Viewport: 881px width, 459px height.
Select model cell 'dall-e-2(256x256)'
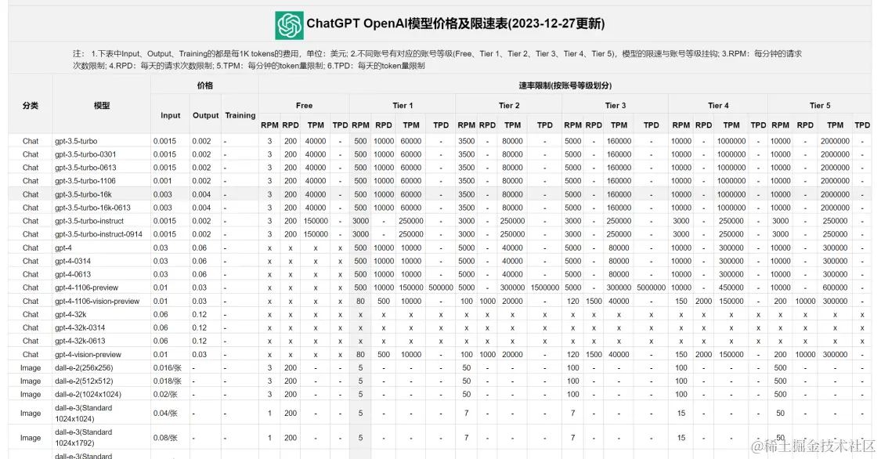click(x=84, y=368)
